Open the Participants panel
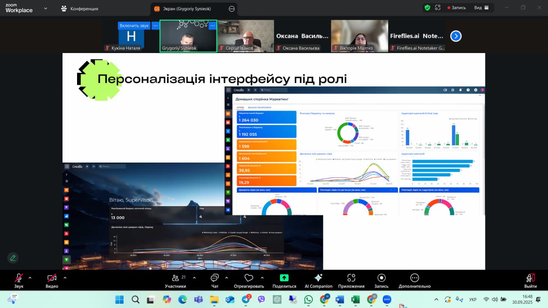Image resolution: width=548 pixels, height=308 pixels. click(x=176, y=281)
